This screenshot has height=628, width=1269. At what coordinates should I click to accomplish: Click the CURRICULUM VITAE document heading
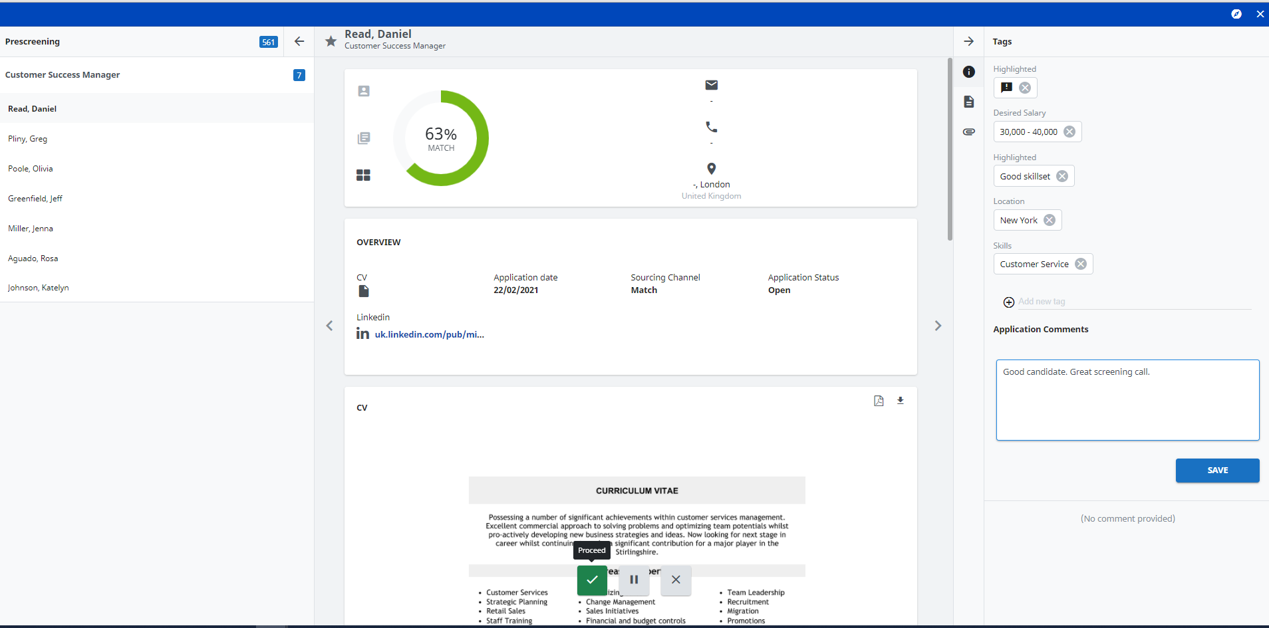tap(636, 490)
